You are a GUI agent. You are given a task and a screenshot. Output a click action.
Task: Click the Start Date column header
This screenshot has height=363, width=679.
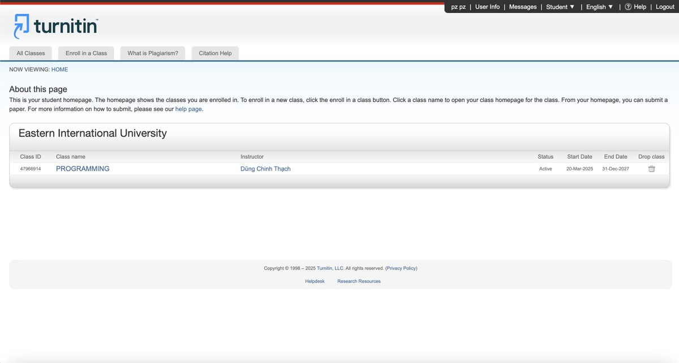coord(579,156)
